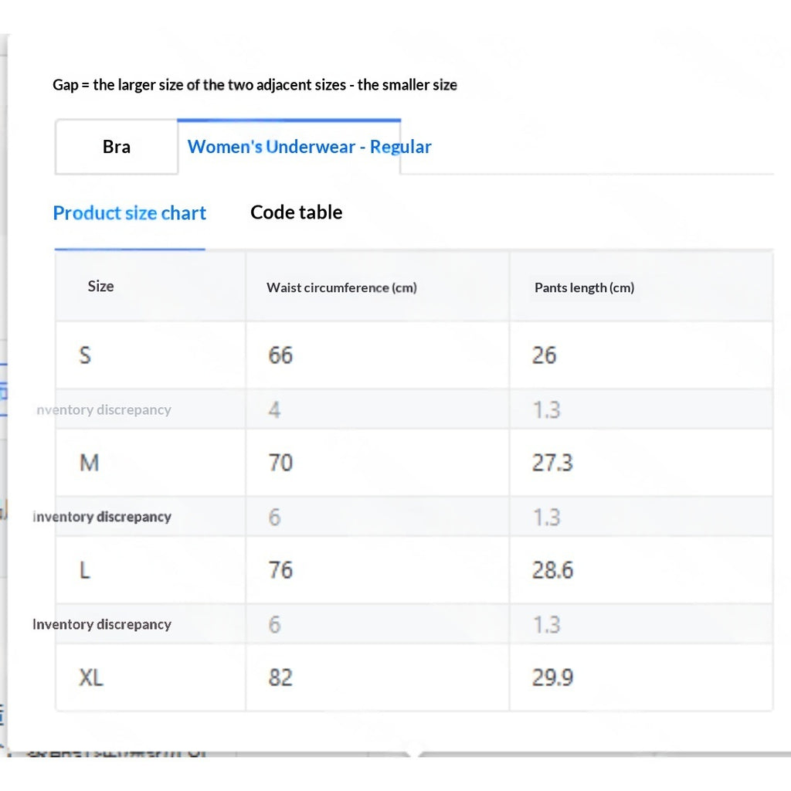Screen dimensions: 791x791
Task: Click the Waist circumference (cm) header
Action: [341, 287]
